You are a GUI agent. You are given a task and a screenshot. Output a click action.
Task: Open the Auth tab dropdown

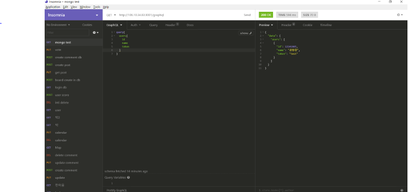pos(135,25)
